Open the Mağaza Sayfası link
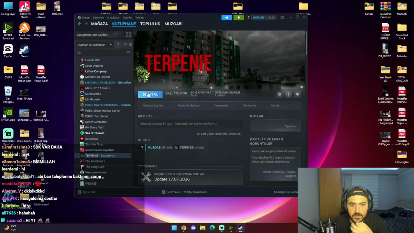Viewport: 414px width, 233px height. [153, 105]
